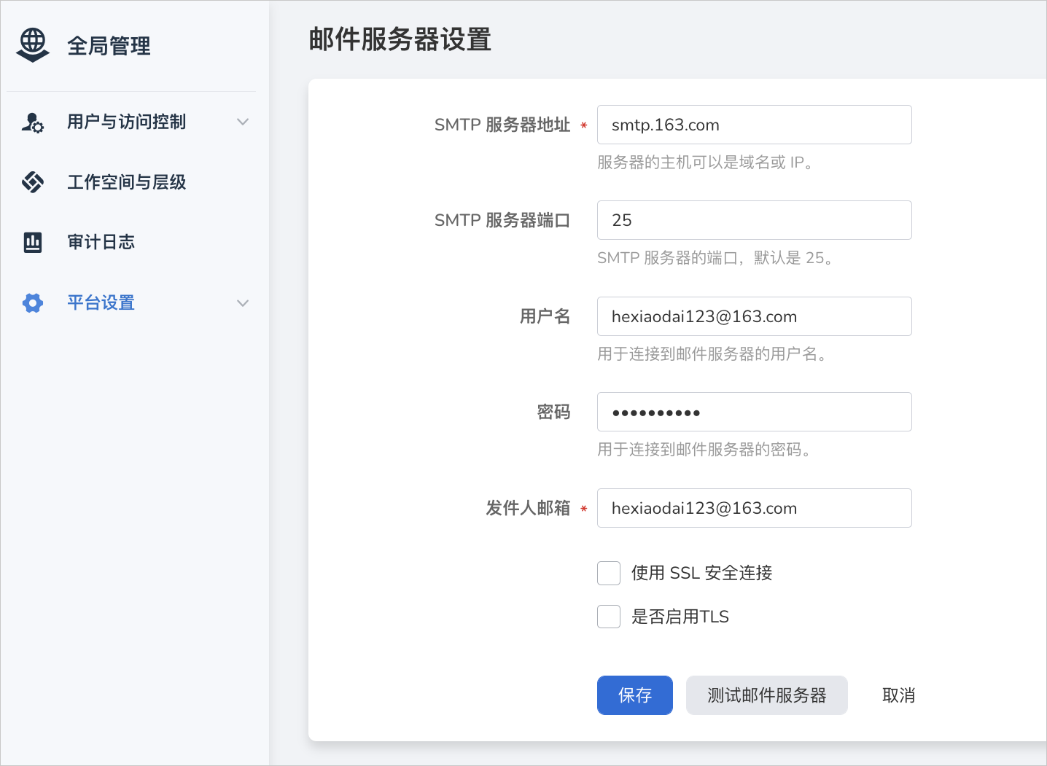Expand 用户与访问控制 chevron
Image resolution: width=1047 pixels, height=766 pixels.
pyautogui.click(x=243, y=122)
